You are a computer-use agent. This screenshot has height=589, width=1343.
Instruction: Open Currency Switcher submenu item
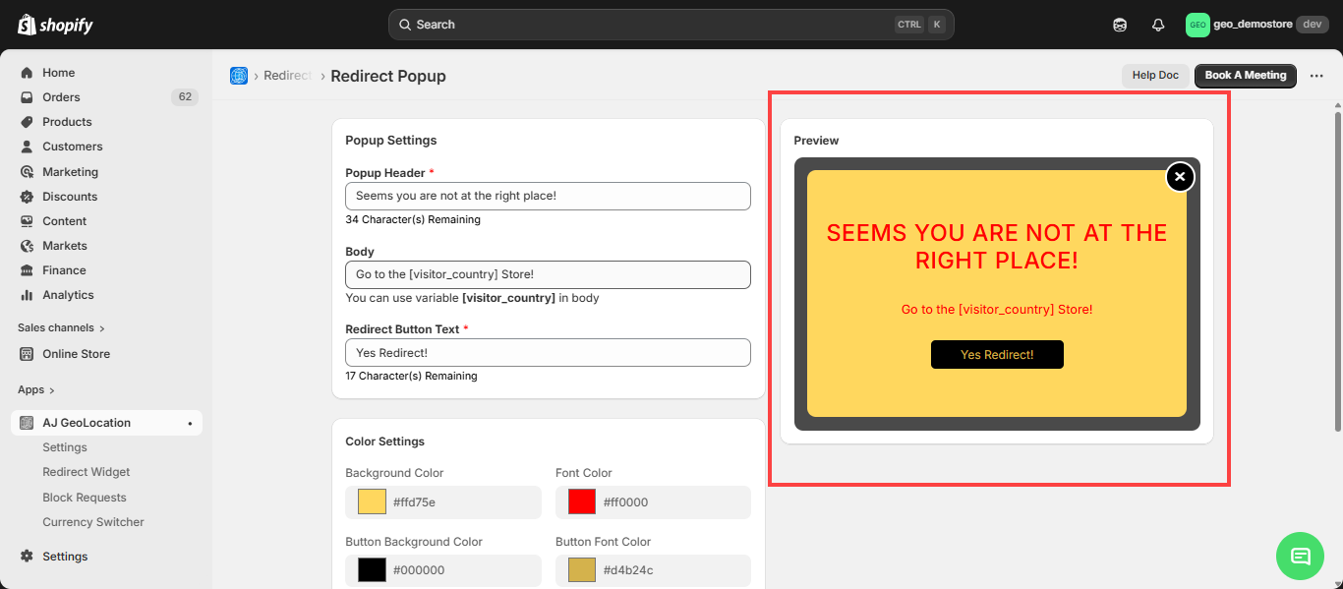(93, 522)
